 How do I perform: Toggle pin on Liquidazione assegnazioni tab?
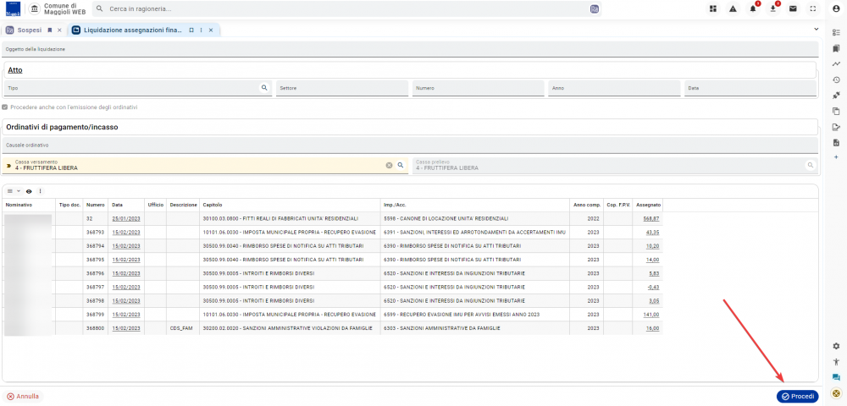pos(191,30)
